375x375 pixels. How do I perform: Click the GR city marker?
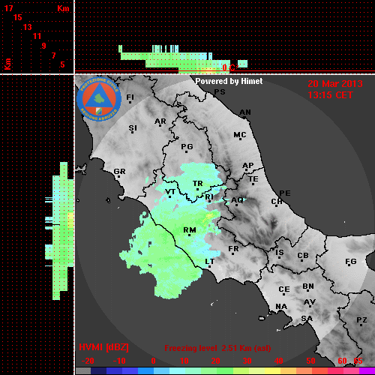point(118,176)
